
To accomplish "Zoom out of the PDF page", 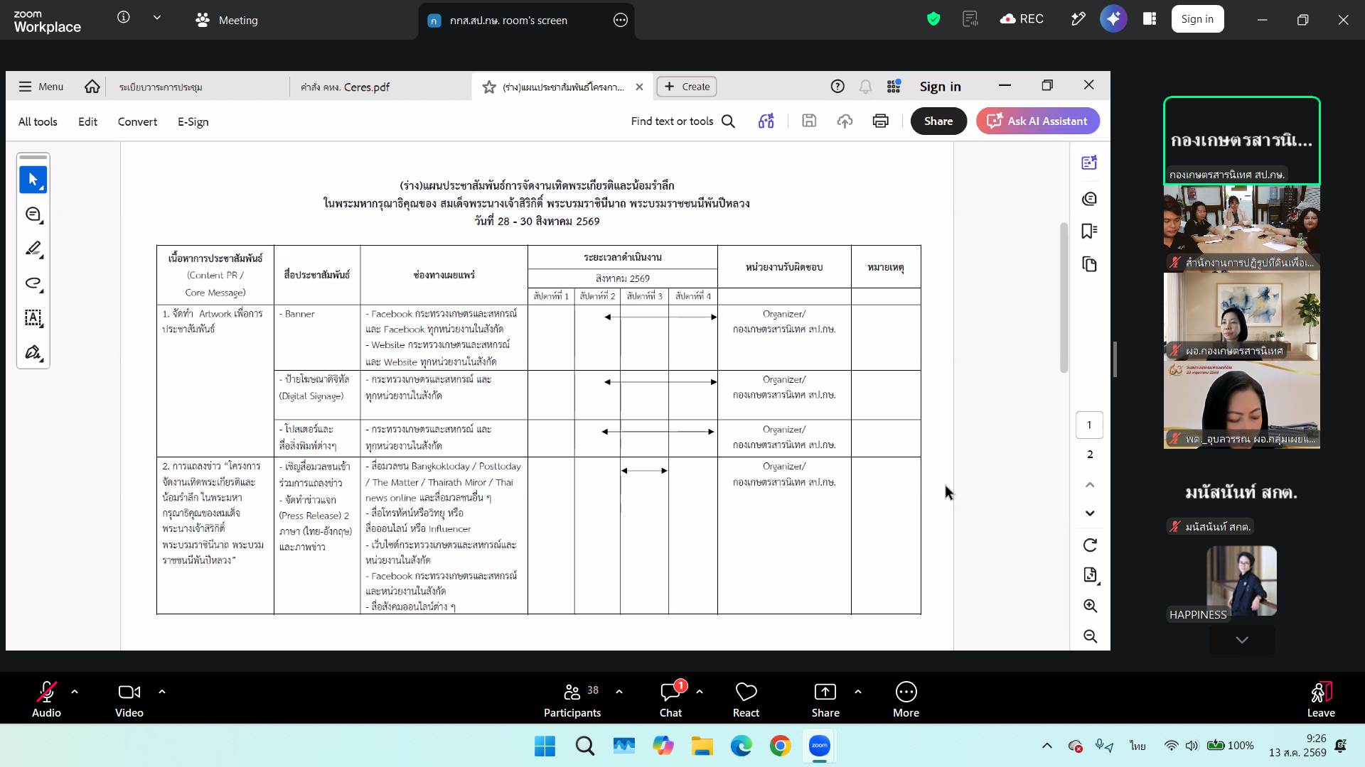I will click(1090, 636).
